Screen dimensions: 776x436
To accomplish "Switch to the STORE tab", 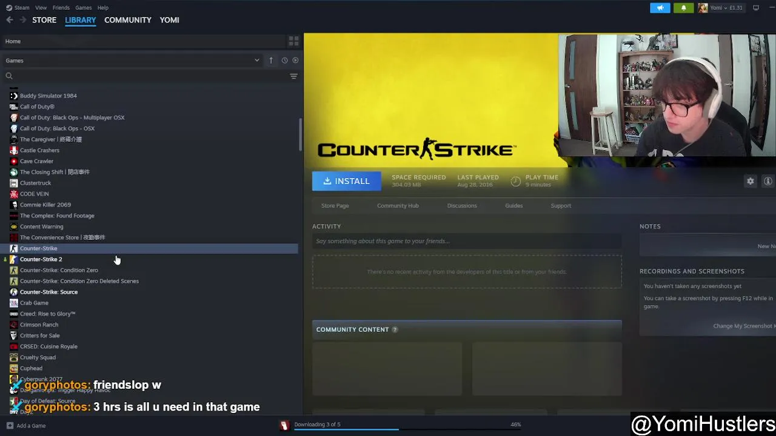I will click(x=44, y=20).
